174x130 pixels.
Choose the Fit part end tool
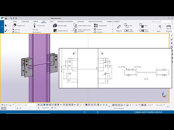tap(39, 26)
